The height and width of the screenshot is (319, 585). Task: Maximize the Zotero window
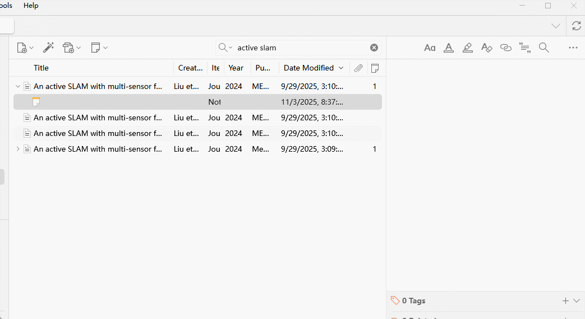tap(547, 6)
